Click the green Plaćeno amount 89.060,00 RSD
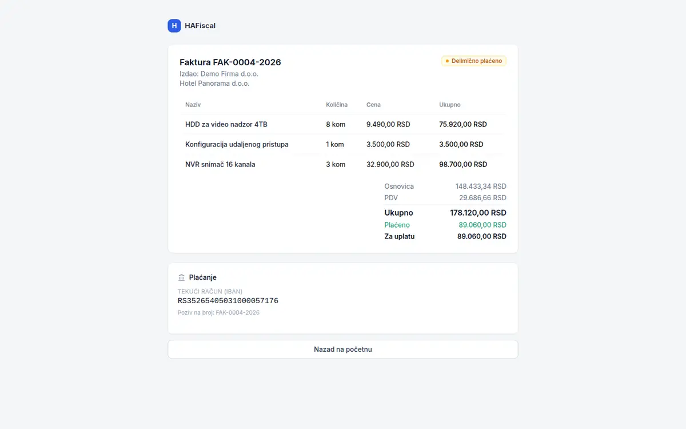686x429 pixels. coord(482,225)
